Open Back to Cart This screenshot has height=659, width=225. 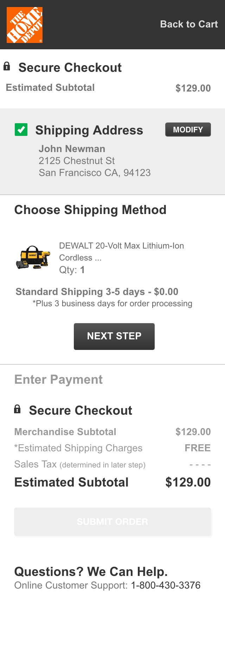pyautogui.click(x=189, y=24)
